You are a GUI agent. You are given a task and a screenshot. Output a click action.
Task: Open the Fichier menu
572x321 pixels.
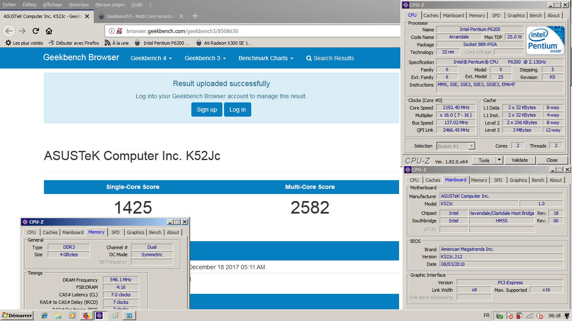9,5
